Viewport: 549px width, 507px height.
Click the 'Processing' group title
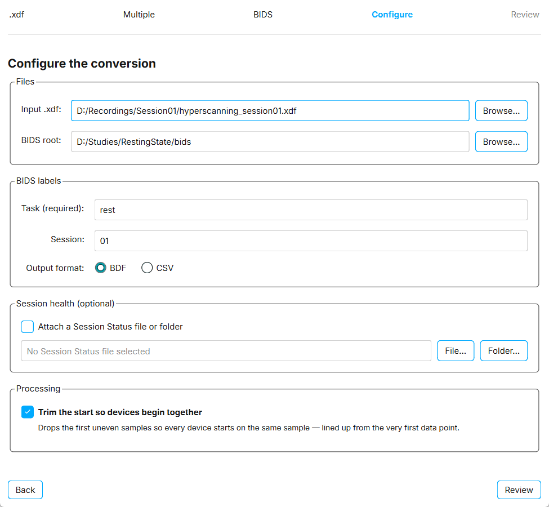(38, 389)
